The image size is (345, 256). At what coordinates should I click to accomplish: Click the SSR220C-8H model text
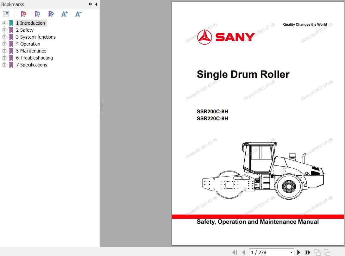pyautogui.click(x=212, y=119)
